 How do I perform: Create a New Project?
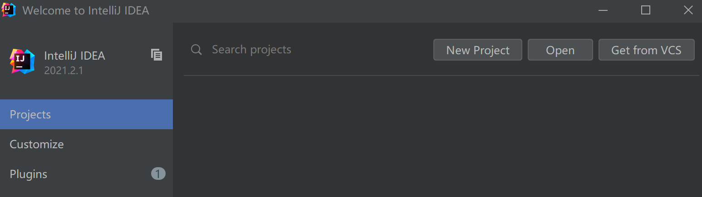click(478, 50)
